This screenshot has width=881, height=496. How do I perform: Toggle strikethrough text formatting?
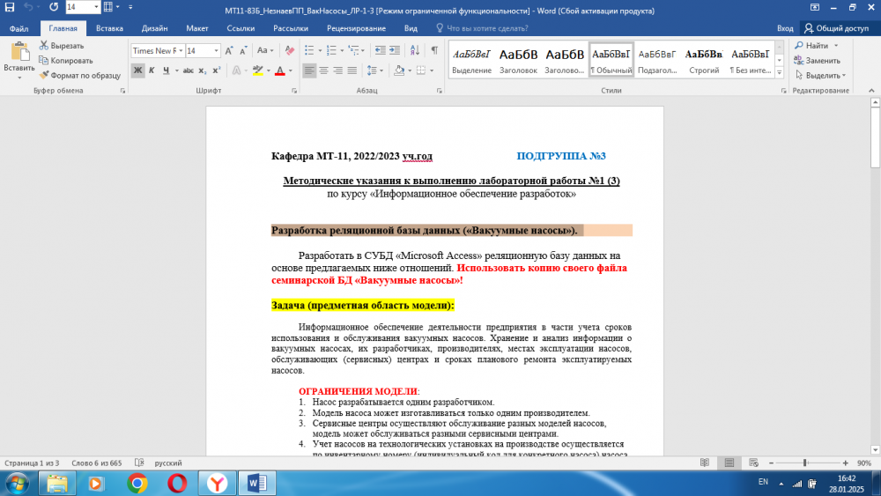[187, 70]
